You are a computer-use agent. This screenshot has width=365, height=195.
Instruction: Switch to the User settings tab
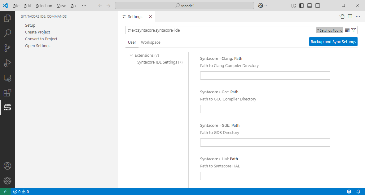point(132,42)
